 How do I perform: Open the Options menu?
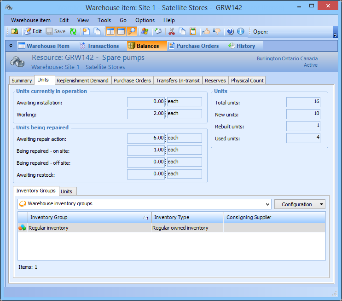coord(145,20)
